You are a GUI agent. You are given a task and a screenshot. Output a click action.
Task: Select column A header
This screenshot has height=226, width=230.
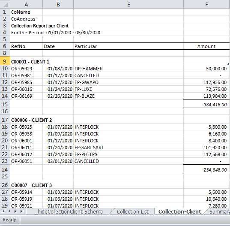pos(26,4)
